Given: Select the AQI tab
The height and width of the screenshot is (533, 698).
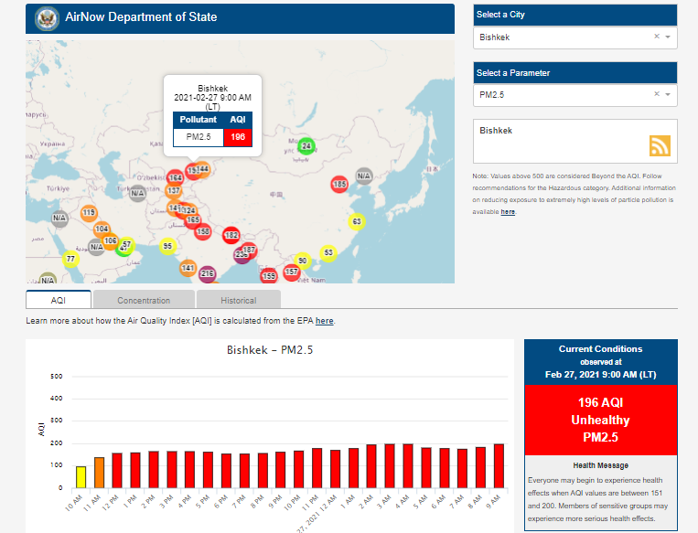Looking at the screenshot, I should 59,300.
